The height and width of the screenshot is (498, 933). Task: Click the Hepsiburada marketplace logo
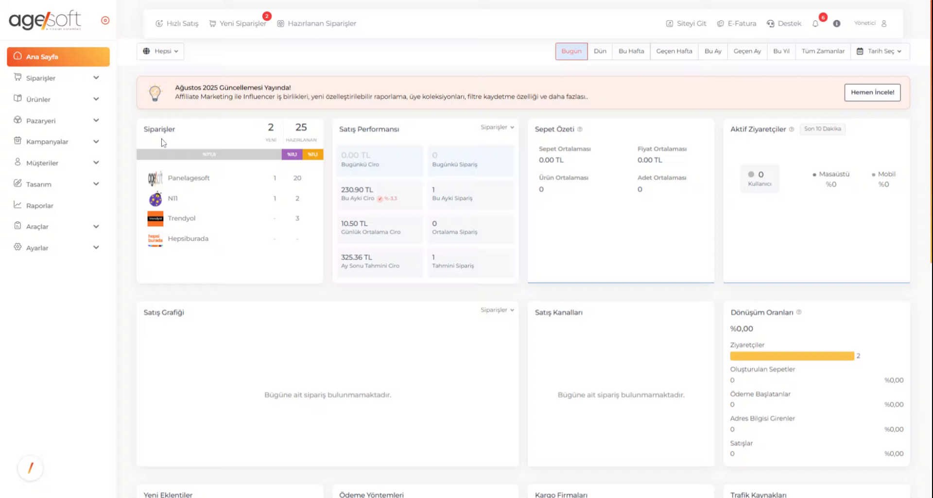(155, 239)
